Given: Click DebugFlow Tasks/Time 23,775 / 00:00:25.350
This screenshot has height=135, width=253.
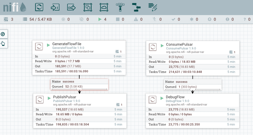Looking at the screenshot, I should click(184, 124).
